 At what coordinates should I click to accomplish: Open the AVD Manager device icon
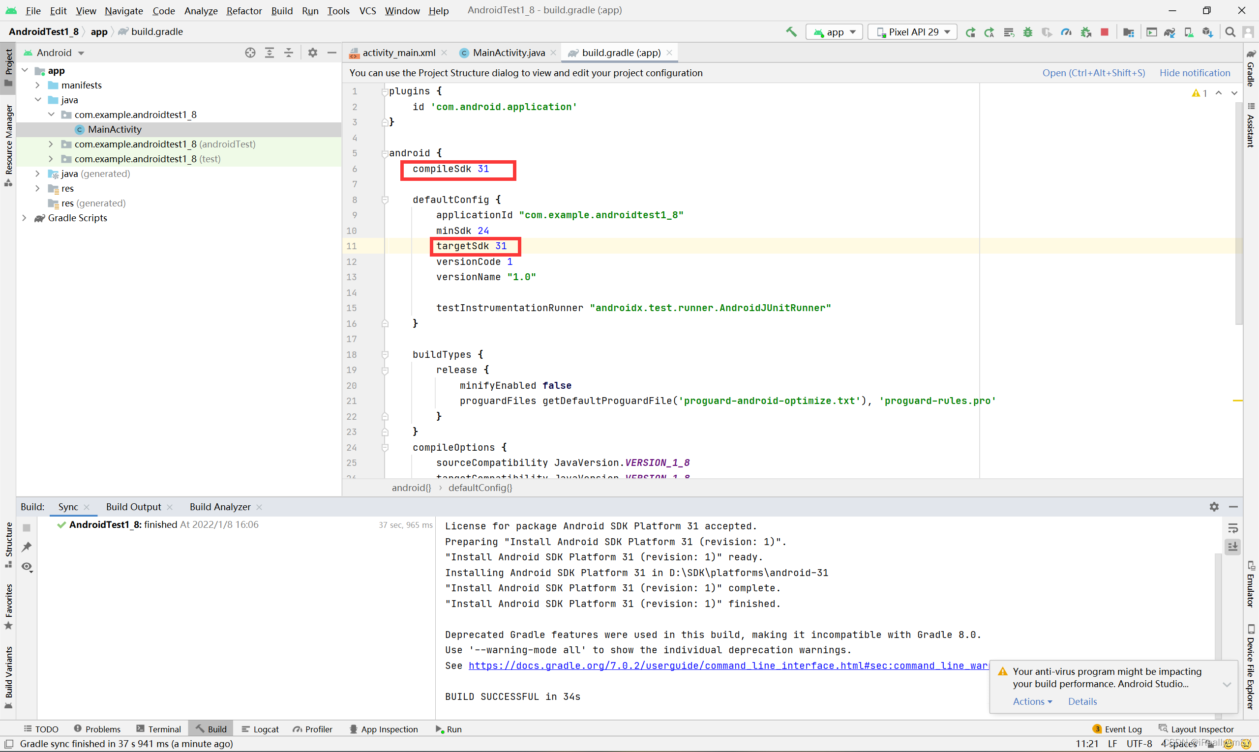[1189, 32]
